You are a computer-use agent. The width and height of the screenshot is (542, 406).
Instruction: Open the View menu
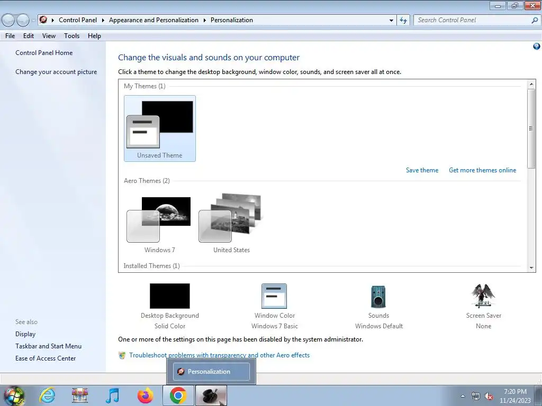pos(49,36)
